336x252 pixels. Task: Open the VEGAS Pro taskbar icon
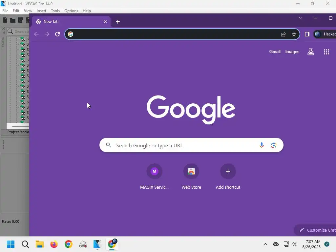(x=97, y=244)
